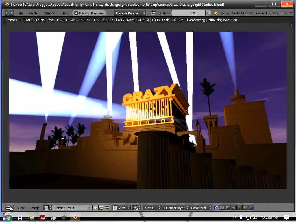This screenshot has height=222, width=296.
Task: Open the Help menu
Action: (x=65, y=13)
